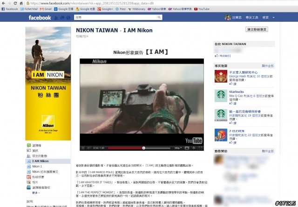This screenshot has width=298, height=207.
Task: Click the 7-ELEVEN page thumbnail
Action: (x=221, y=135)
